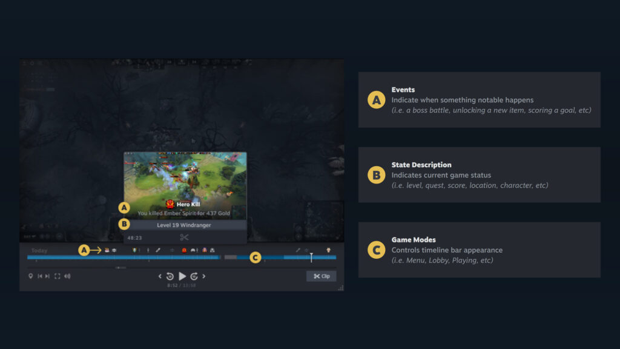Rewind playback by 10 seconds
Image resolution: width=620 pixels, height=349 pixels.
coord(170,276)
